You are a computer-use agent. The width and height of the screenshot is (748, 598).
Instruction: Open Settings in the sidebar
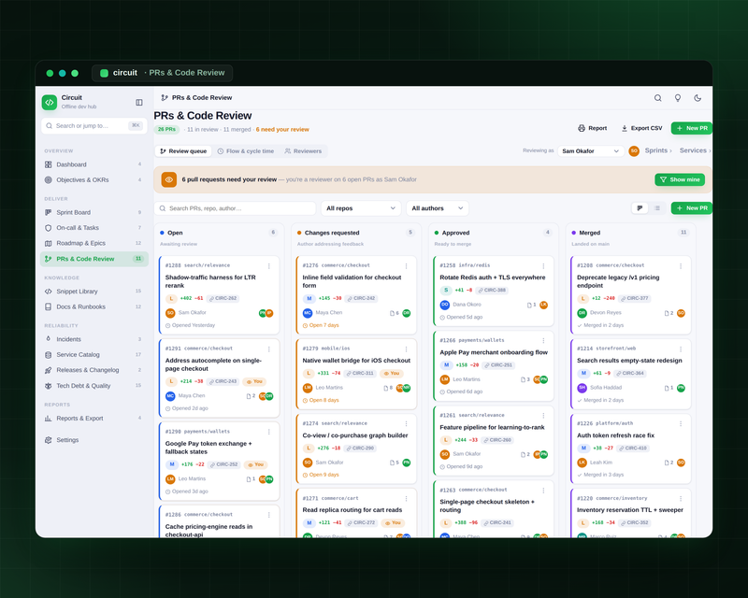tap(94, 440)
